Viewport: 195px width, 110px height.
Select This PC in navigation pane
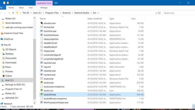tap(7, 45)
